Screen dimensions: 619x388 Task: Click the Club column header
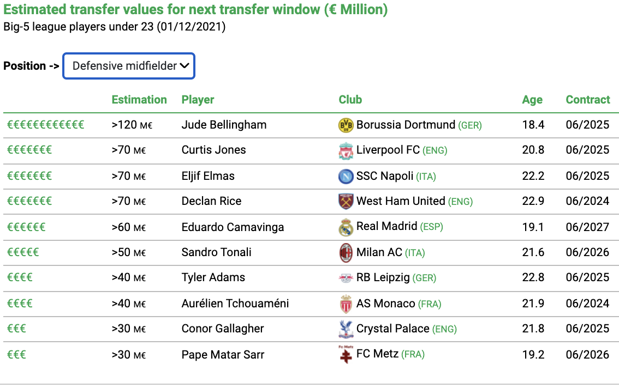click(x=350, y=100)
